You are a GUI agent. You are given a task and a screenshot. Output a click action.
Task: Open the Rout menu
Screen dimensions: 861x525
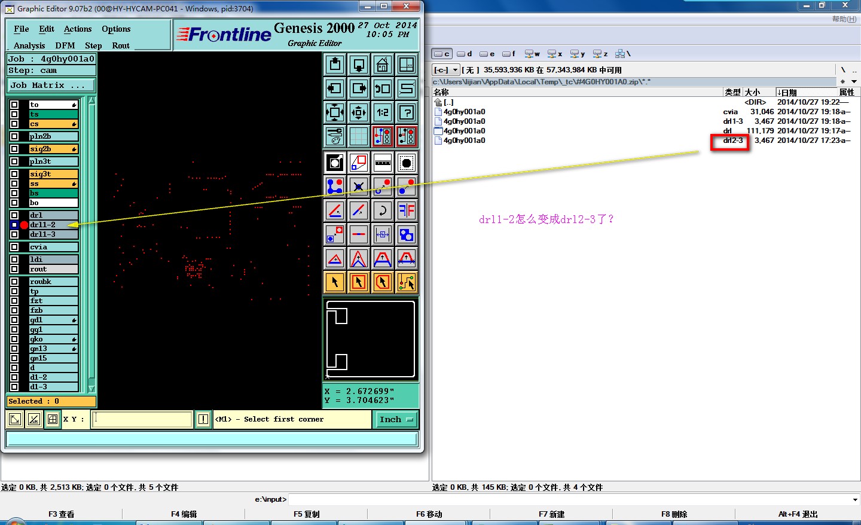(x=121, y=45)
